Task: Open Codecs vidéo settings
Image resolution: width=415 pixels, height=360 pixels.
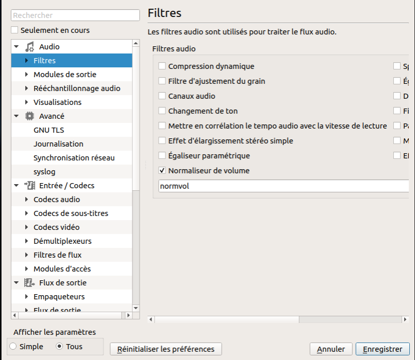Action: (56, 227)
